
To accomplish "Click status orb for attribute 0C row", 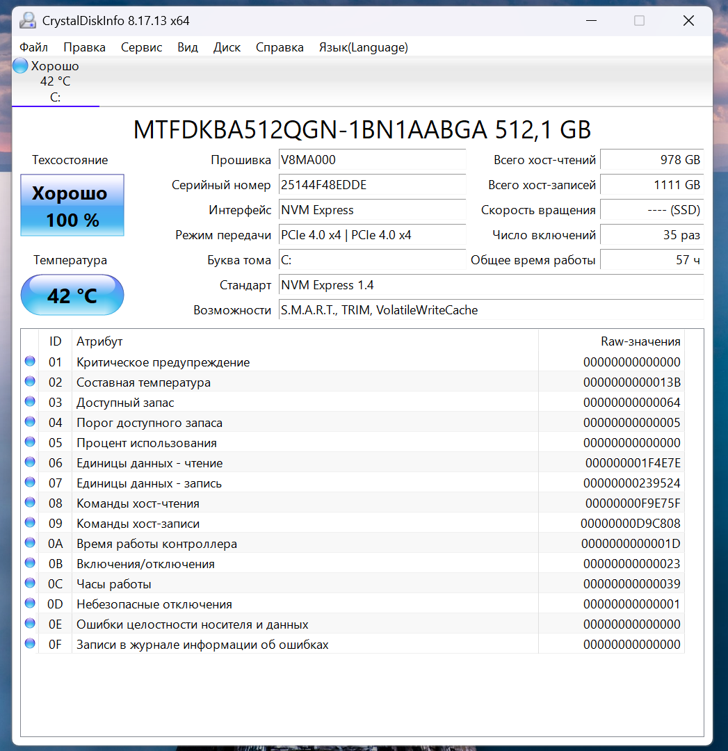I will (x=30, y=583).
